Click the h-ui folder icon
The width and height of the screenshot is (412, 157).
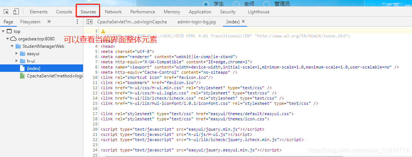pos(23,61)
